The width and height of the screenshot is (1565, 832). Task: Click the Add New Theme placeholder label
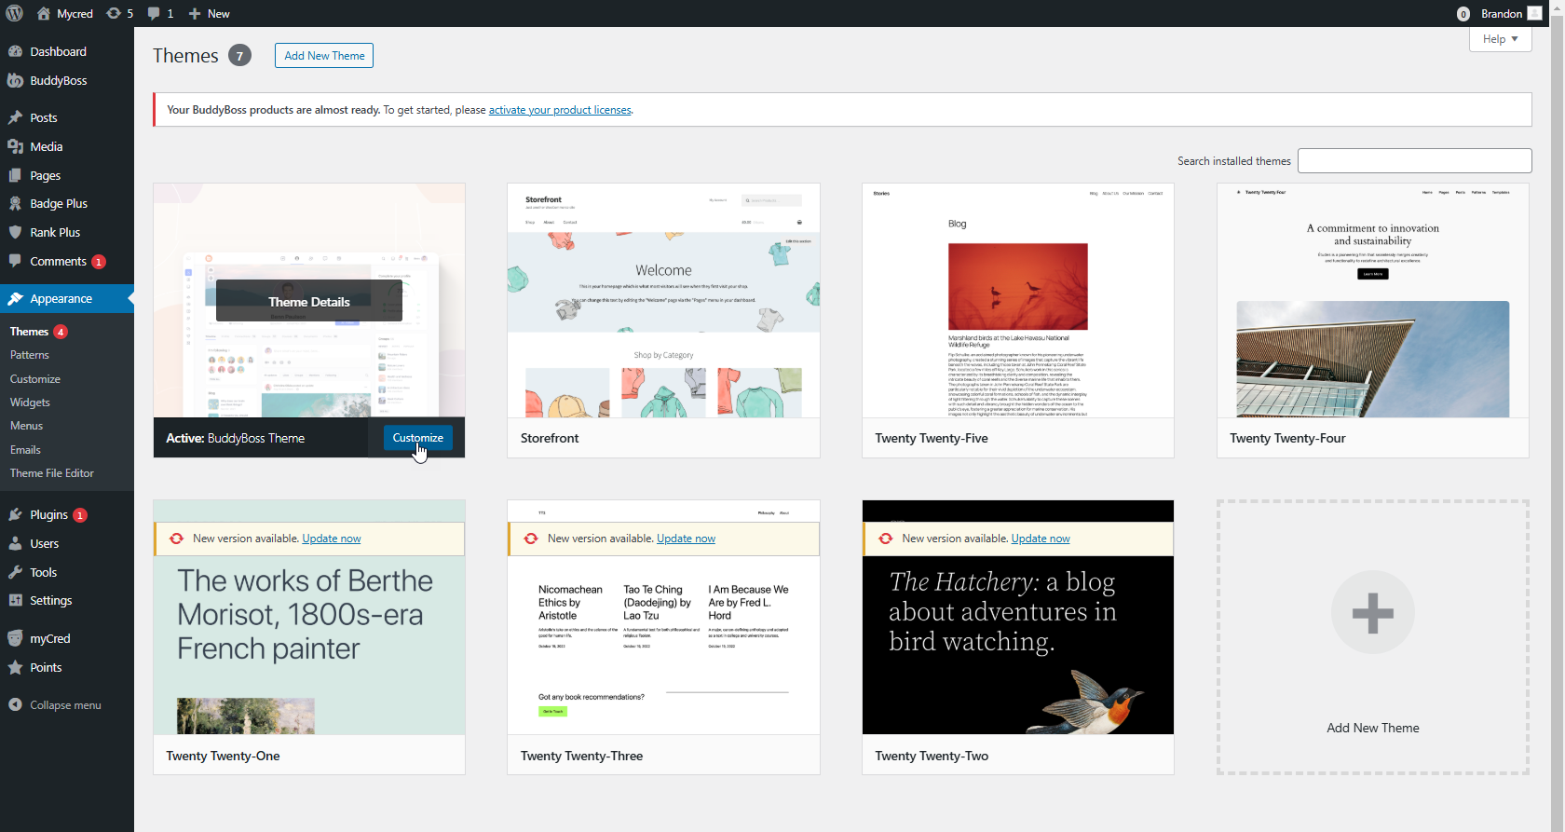(x=1373, y=728)
